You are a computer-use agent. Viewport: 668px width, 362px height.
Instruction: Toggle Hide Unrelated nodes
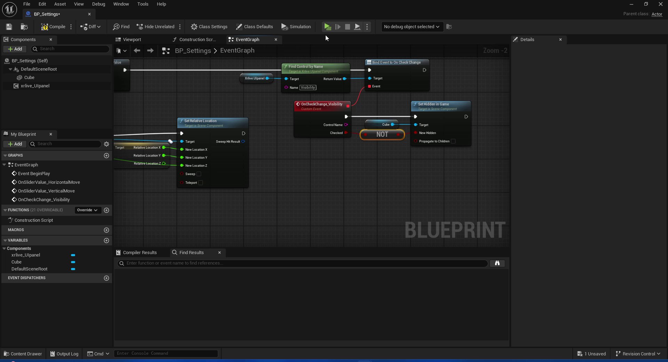pos(156,27)
